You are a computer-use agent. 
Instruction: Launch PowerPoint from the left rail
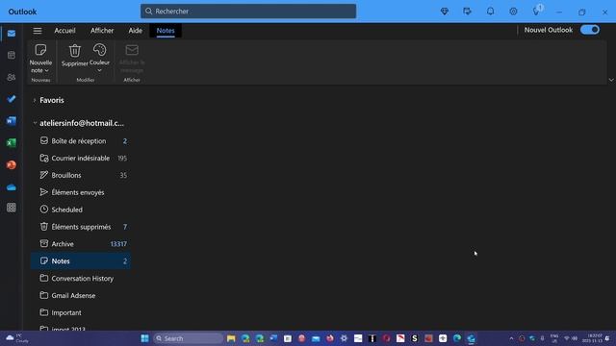(x=12, y=164)
